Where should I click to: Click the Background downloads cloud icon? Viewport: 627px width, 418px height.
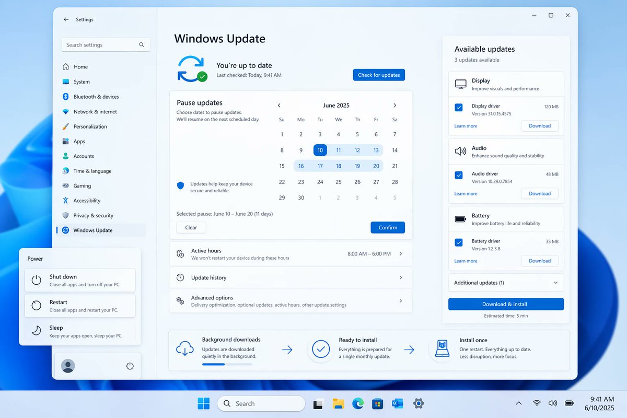[185, 349]
